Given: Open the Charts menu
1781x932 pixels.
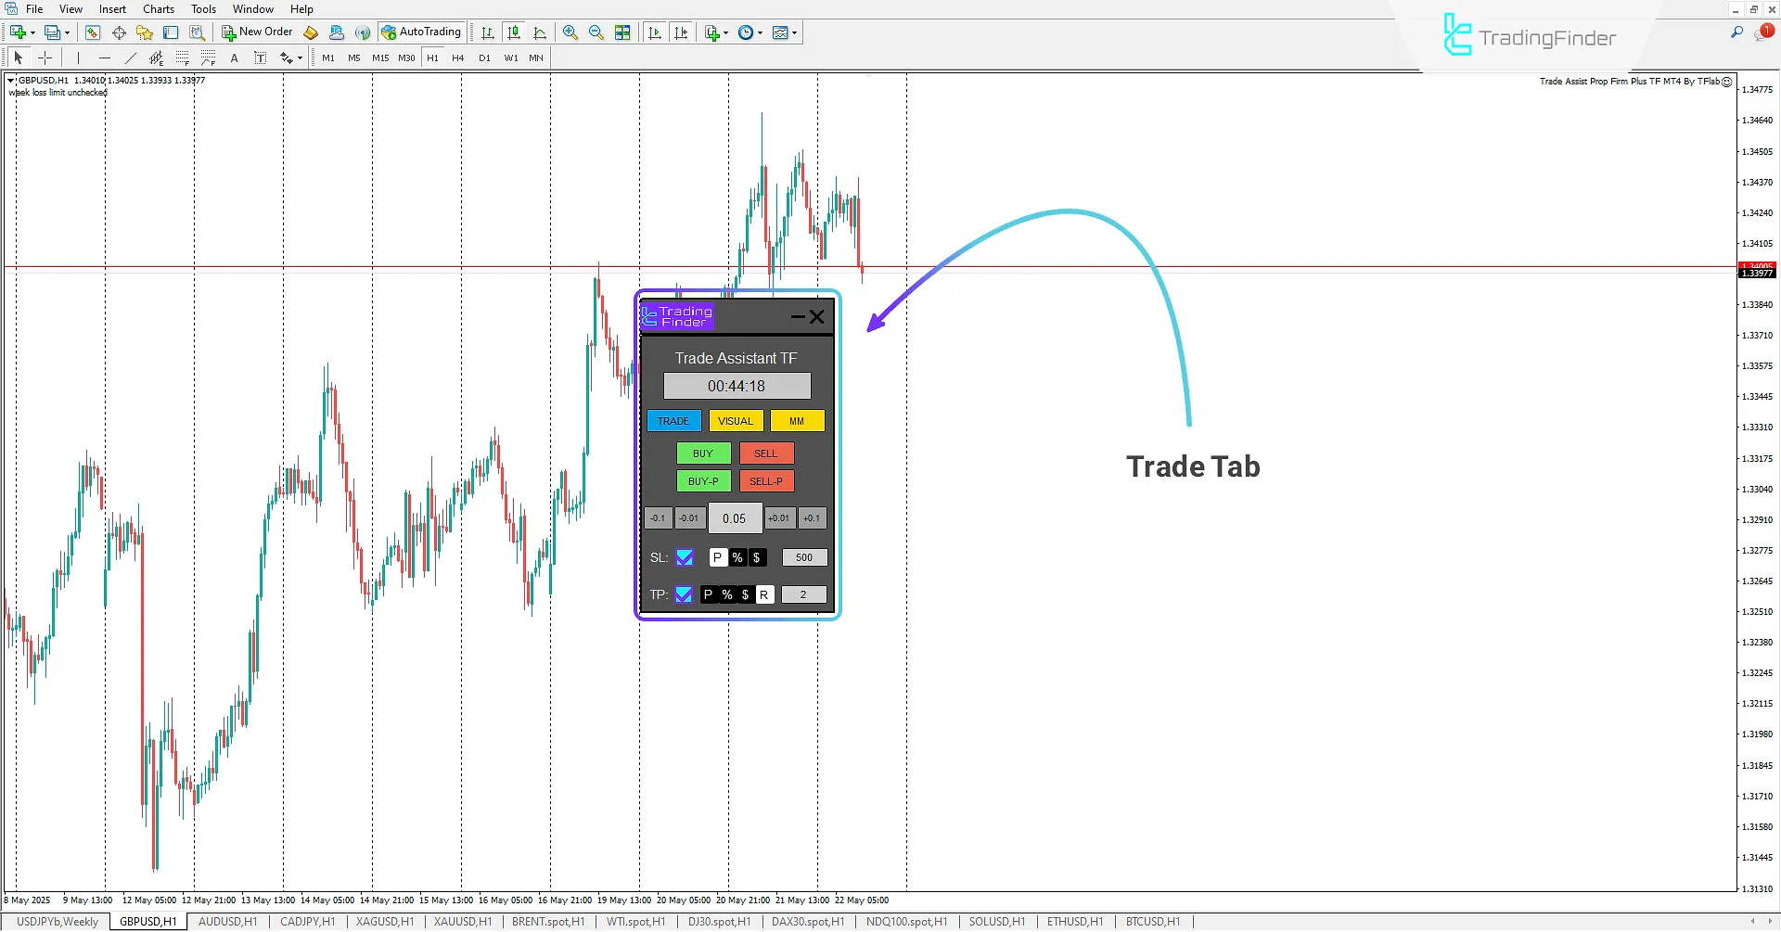Looking at the screenshot, I should tap(158, 8).
